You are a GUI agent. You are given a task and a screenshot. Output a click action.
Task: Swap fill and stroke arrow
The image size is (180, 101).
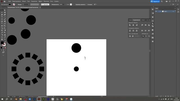[x=5, y=42]
